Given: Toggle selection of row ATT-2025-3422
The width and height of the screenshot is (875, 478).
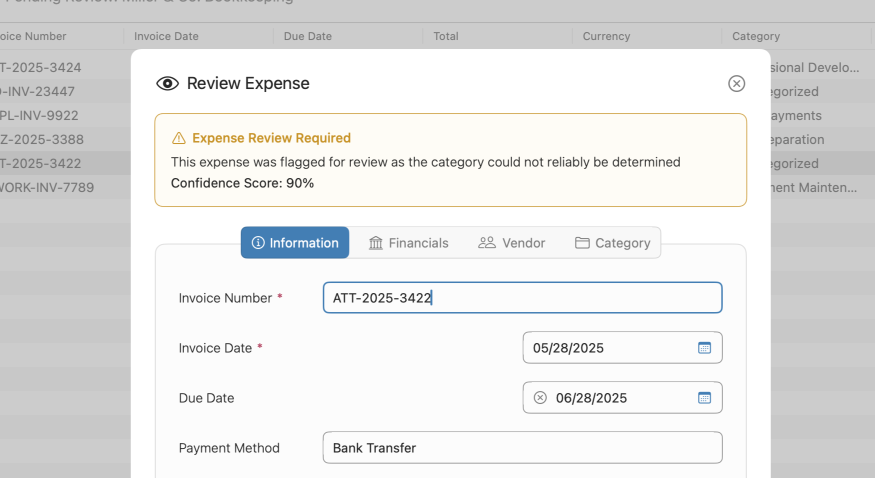Looking at the screenshot, I should pyautogui.click(x=60, y=163).
